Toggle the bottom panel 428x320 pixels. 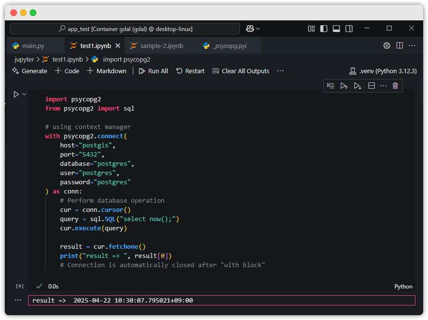[336, 29]
